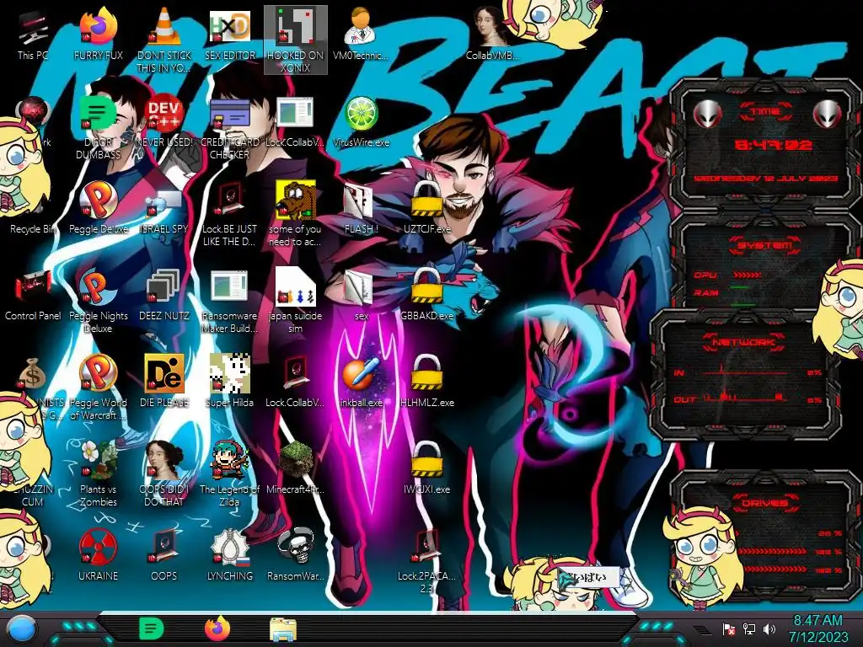The image size is (863, 647).
Task: Open green chat app in taskbar
Action: [x=152, y=628]
